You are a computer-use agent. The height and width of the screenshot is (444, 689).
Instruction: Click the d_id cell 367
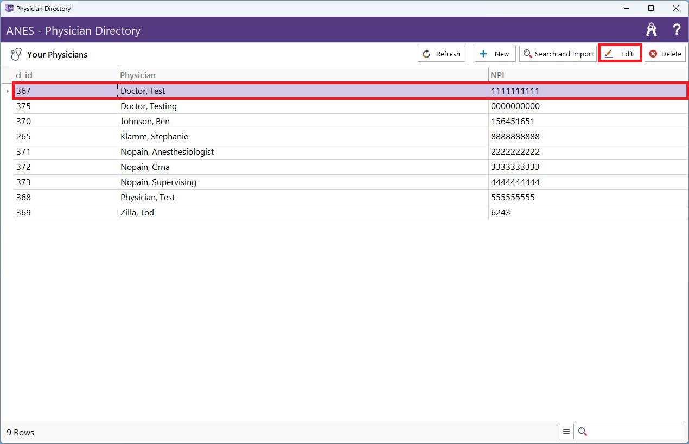tap(66, 91)
